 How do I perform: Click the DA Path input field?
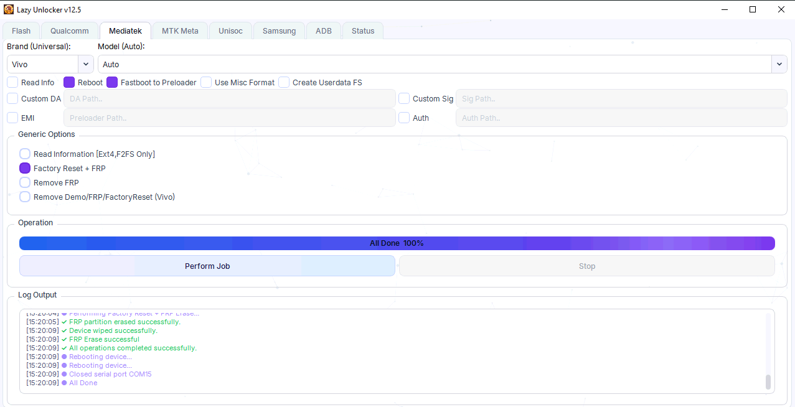(x=230, y=98)
